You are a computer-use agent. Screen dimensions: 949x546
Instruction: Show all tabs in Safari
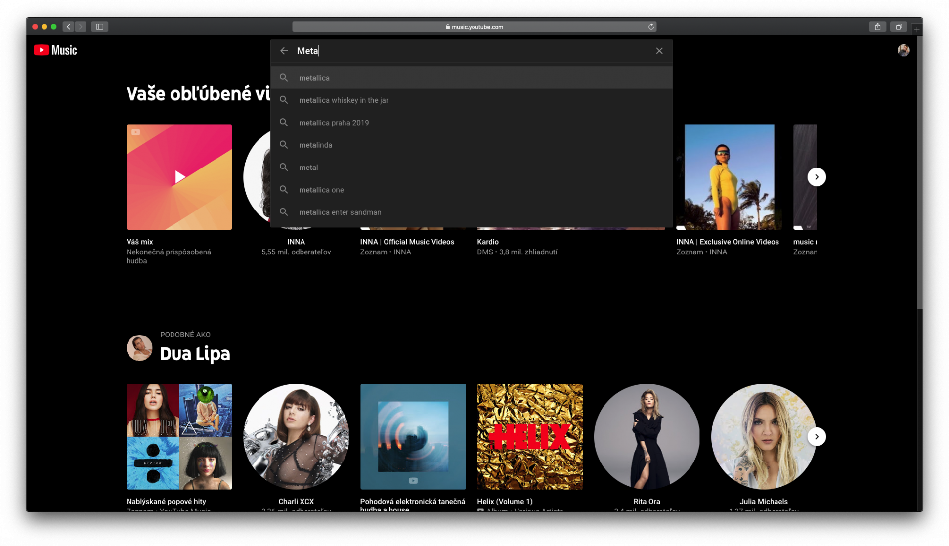(x=899, y=27)
